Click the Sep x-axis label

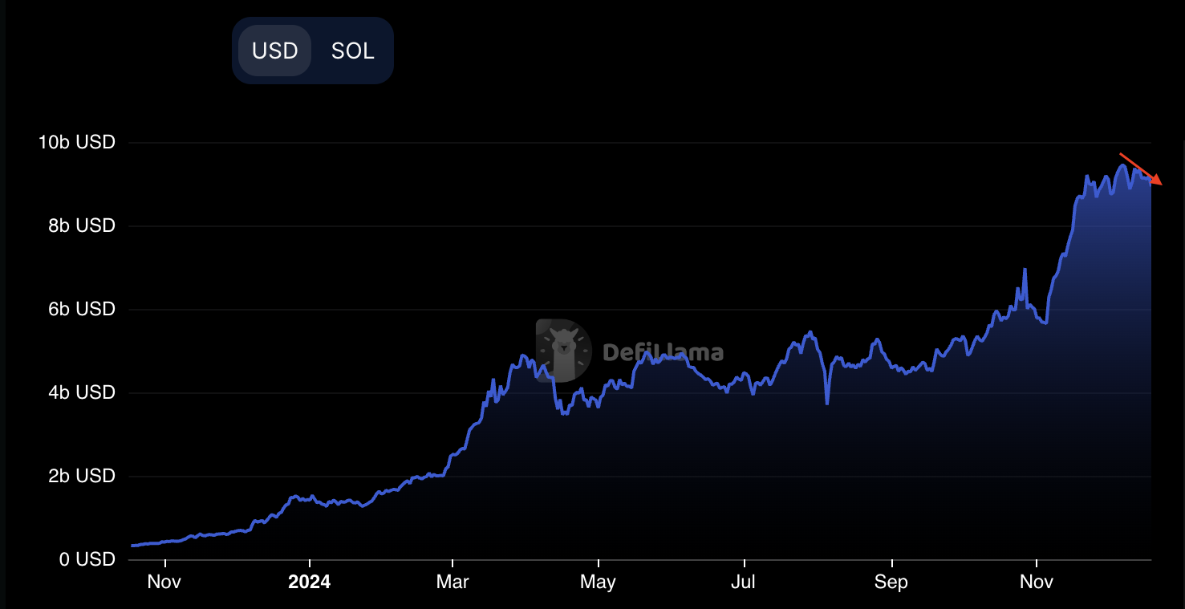tap(891, 582)
